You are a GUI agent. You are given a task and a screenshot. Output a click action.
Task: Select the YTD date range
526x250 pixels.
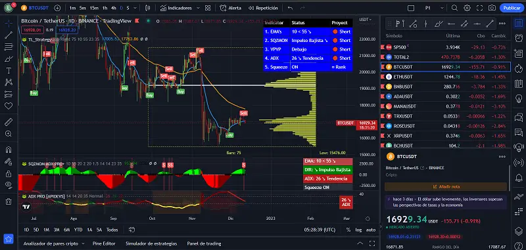[x=78, y=230]
